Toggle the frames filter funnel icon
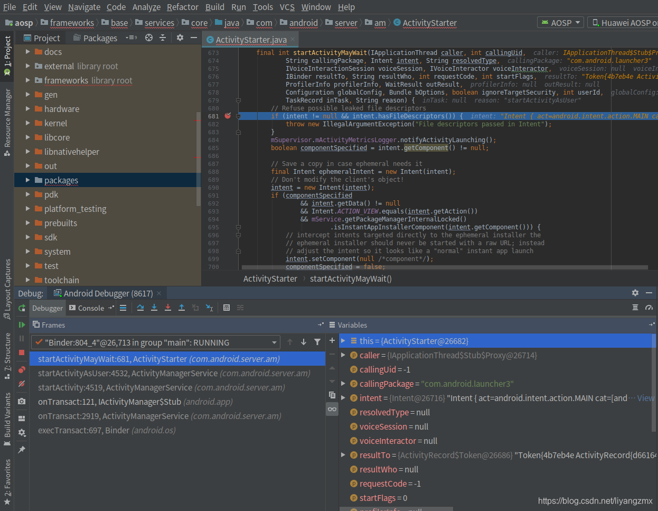 (317, 342)
